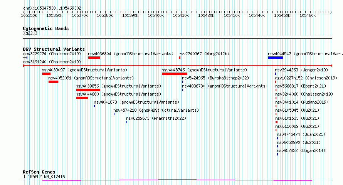Click the 105350k ruler position
The width and height of the screenshot is (343, 185).
click(x=29, y=15)
